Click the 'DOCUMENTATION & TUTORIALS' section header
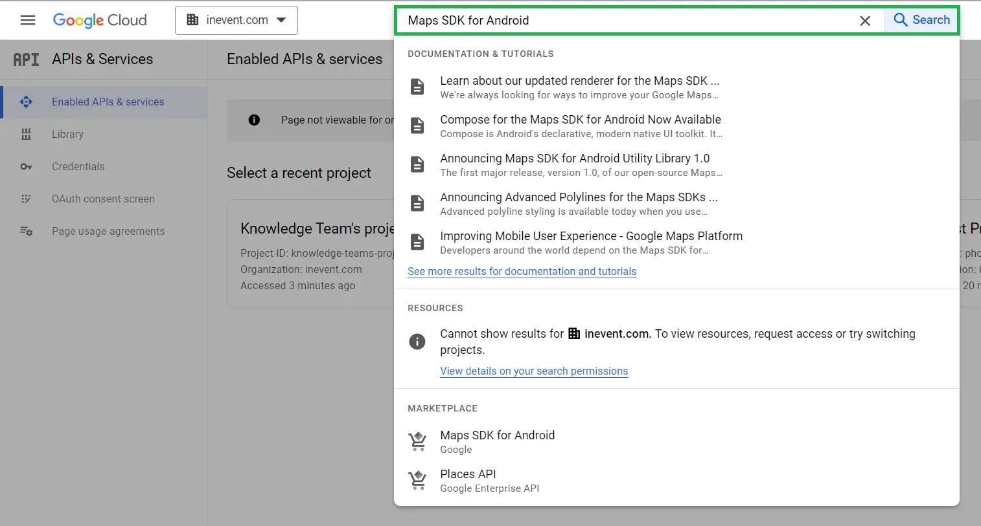Viewport: 981px width, 526px height. point(481,54)
